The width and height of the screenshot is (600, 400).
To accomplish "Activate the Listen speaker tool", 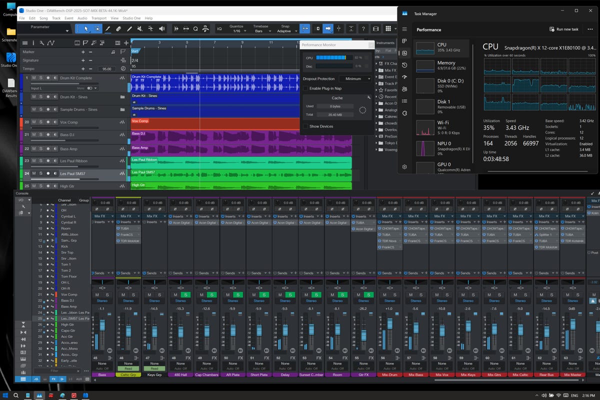I will 161,29.
